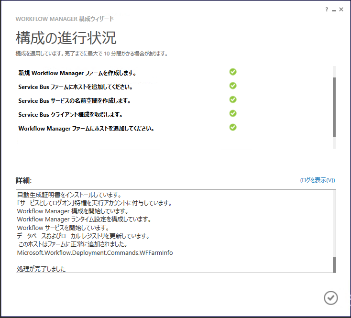Select step text Service Bus サービスの名前空間を作成します
Image resolution: width=351 pixels, height=318 pixels.
(75, 101)
